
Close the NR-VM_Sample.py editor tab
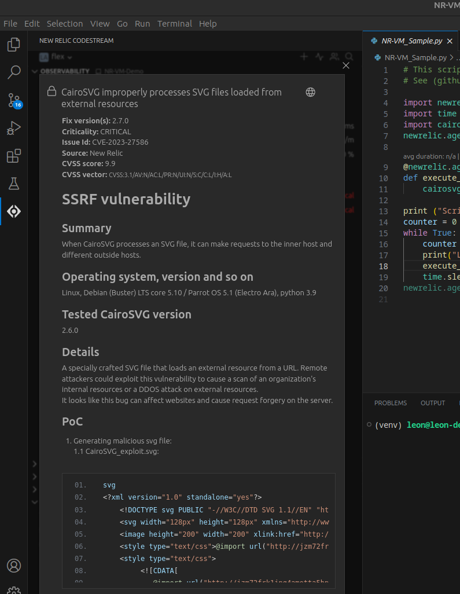pos(450,41)
